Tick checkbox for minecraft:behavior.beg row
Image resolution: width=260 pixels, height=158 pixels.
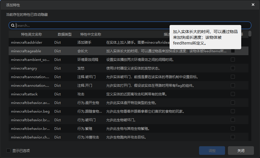(233, 111)
